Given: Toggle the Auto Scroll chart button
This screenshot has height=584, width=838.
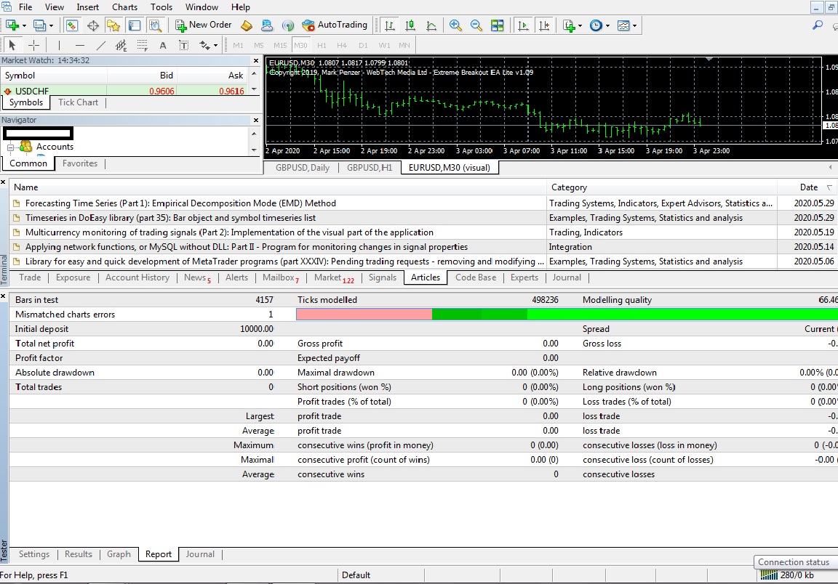Looking at the screenshot, I should click(522, 25).
